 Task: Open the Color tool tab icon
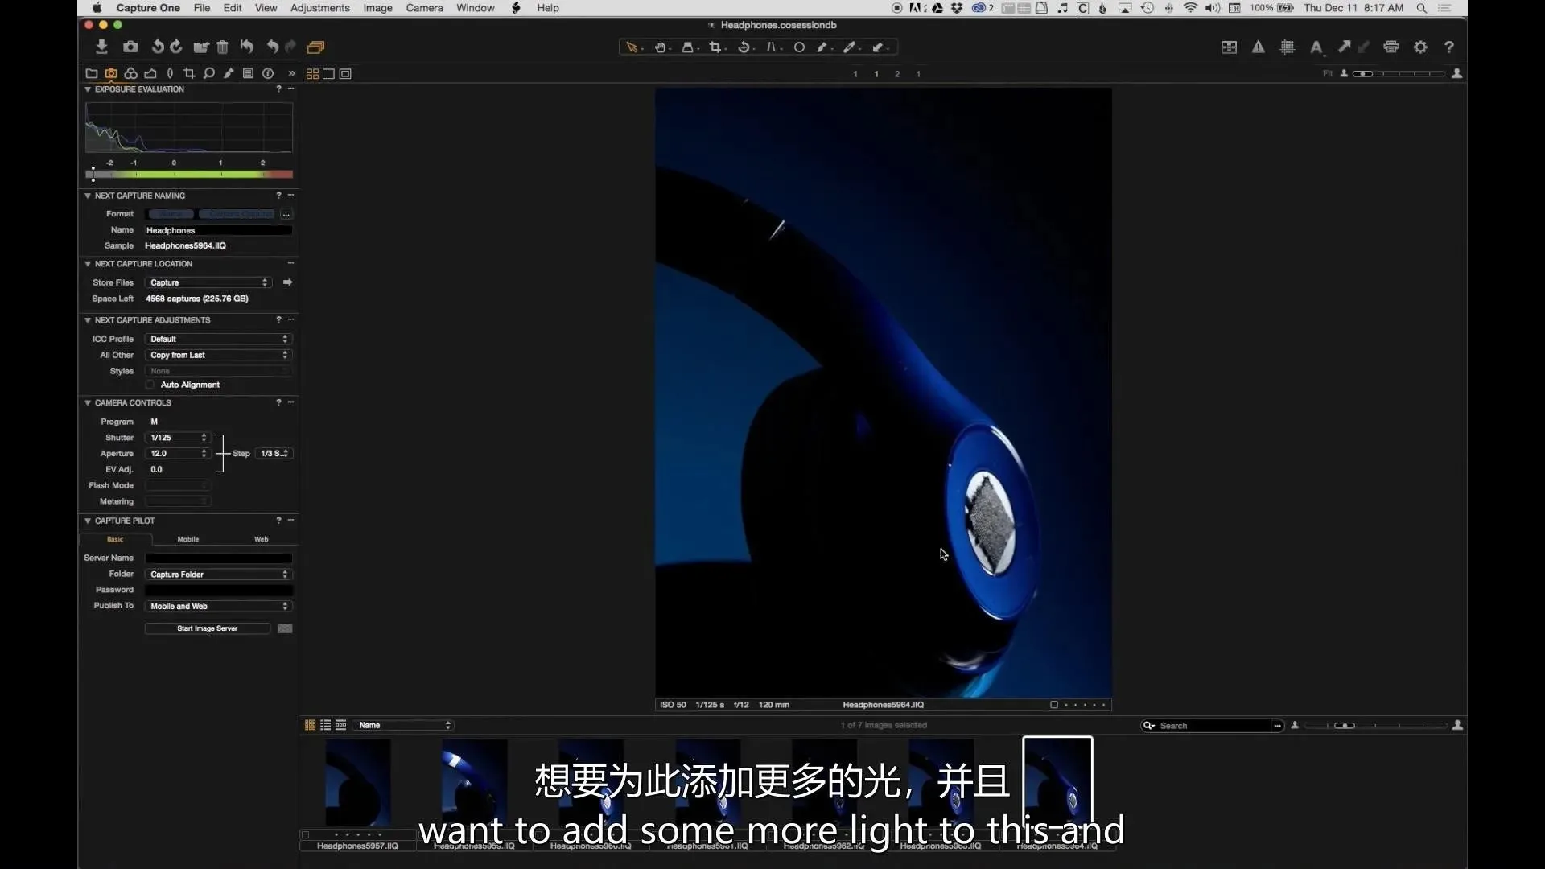point(130,73)
